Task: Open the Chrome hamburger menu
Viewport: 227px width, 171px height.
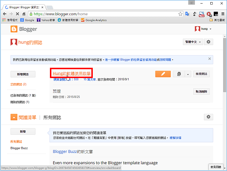Action: pos(223,14)
